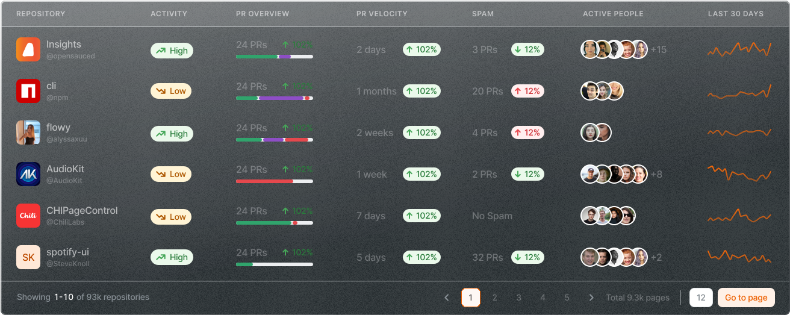The height and width of the screenshot is (315, 790).
Task: Click the +15 contributors indicator for Insights
Action: pyautogui.click(x=659, y=50)
